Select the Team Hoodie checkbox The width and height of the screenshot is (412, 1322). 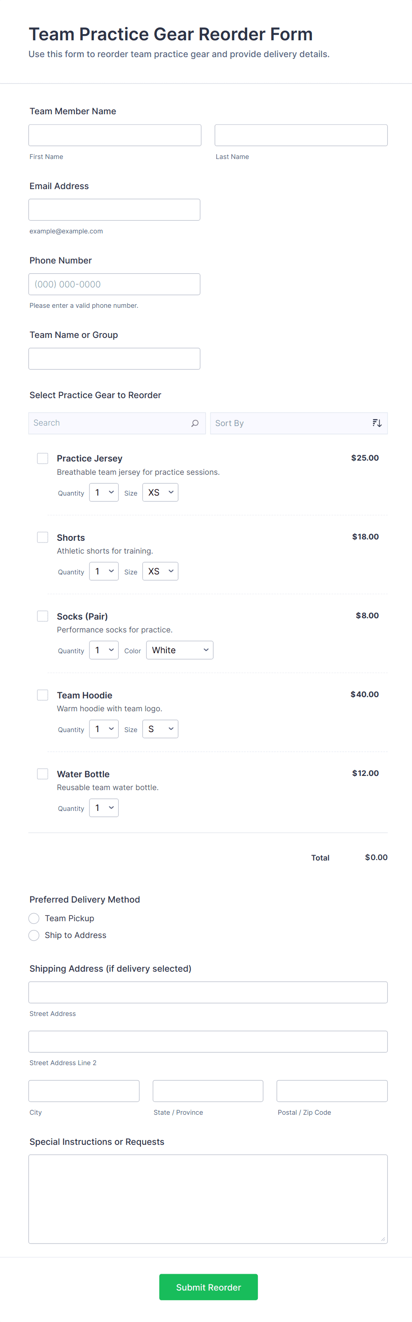[43, 695]
